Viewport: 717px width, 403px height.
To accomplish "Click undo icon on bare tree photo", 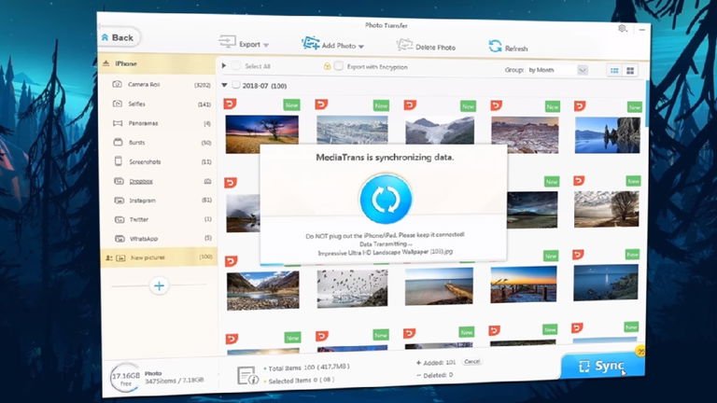I will coord(579,181).
